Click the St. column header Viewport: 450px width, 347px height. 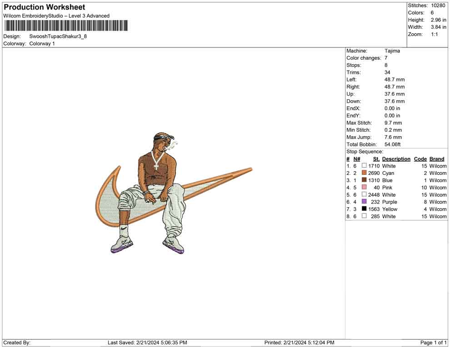pyautogui.click(x=376, y=159)
